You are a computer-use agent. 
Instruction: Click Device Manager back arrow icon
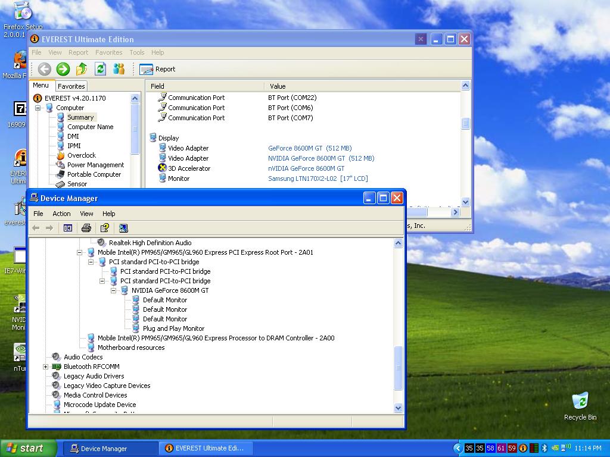click(x=36, y=228)
